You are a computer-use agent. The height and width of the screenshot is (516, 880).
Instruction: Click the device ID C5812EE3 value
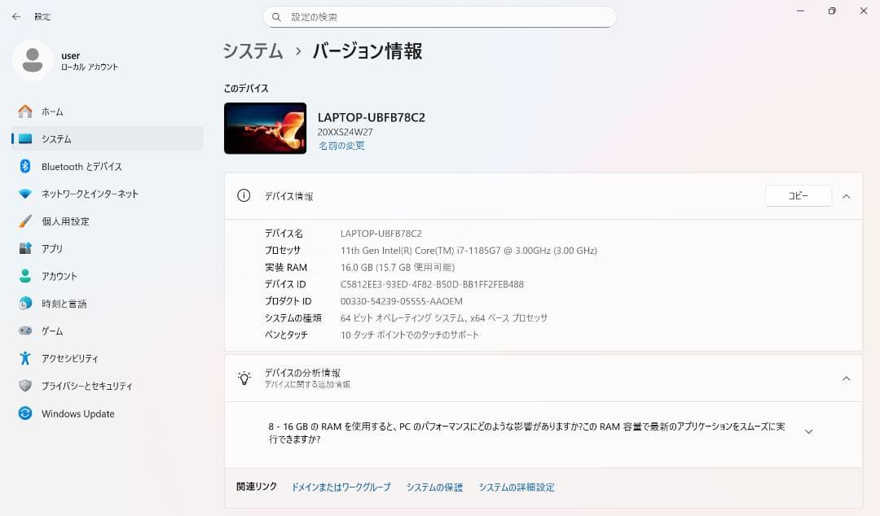432,284
